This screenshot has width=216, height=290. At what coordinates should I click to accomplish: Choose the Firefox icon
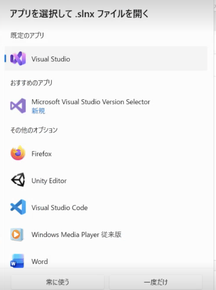(18, 153)
